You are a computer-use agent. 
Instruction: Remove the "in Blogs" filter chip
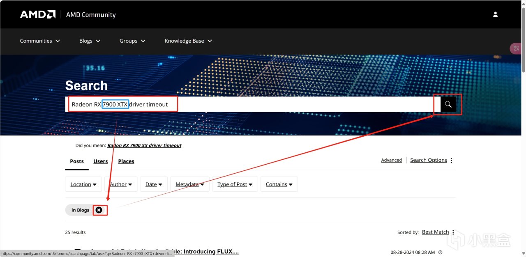pos(99,210)
